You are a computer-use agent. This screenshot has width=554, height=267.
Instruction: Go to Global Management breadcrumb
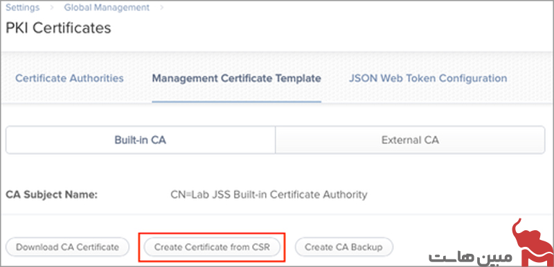[107, 8]
